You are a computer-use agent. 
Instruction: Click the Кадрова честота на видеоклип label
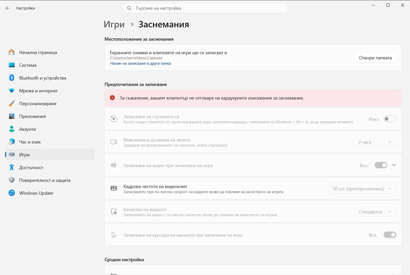(x=155, y=186)
